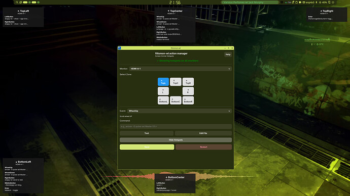Click the Bluetooth tray icon
The height and width of the screenshot is (196, 350).
coord(317,3)
